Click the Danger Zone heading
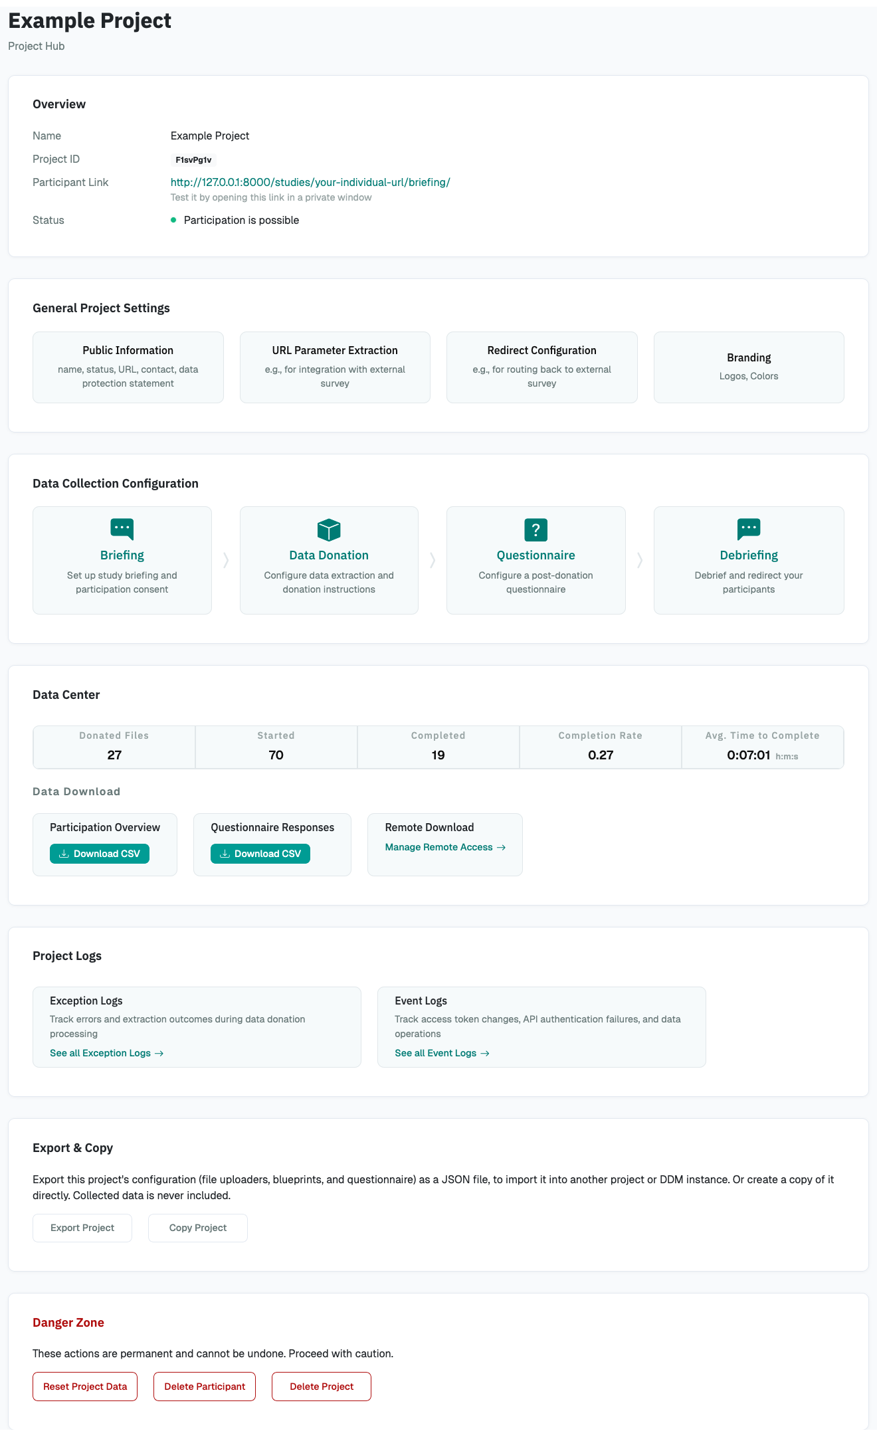The image size is (877, 1443). (x=68, y=1323)
